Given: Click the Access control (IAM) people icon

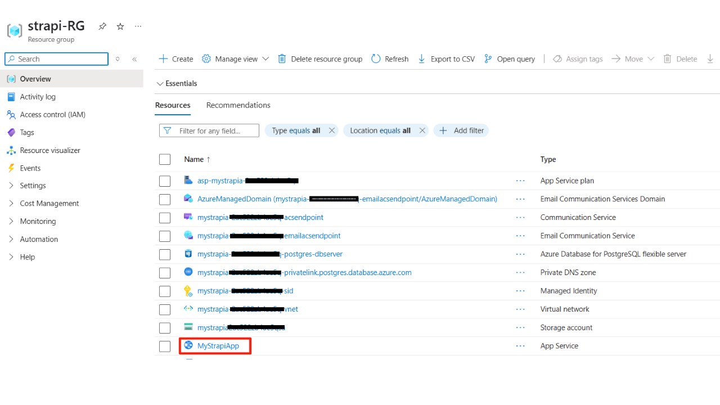Looking at the screenshot, I should pos(11,115).
